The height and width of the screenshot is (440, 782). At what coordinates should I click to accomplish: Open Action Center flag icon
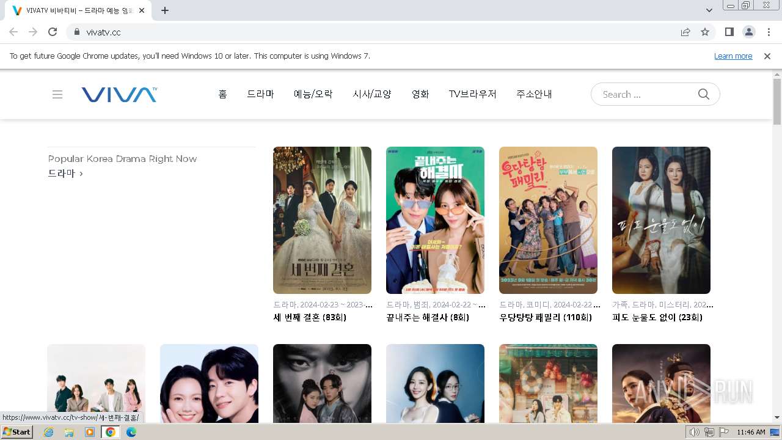pyautogui.click(x=724, y=432)
